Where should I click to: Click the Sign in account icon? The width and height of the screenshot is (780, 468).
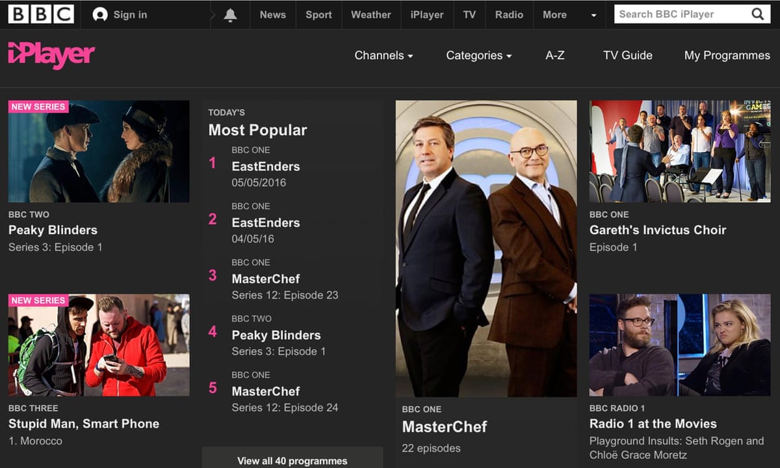point(99,14)
